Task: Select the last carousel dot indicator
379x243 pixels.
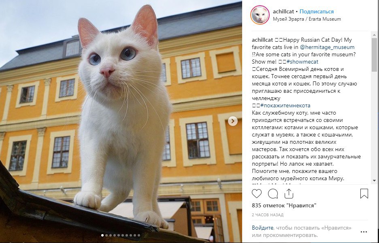Action: pos(139,235)
